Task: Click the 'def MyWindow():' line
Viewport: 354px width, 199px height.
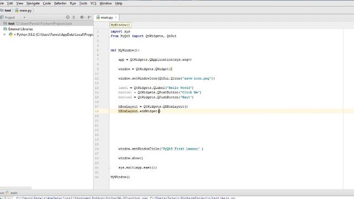Action: 125,50
